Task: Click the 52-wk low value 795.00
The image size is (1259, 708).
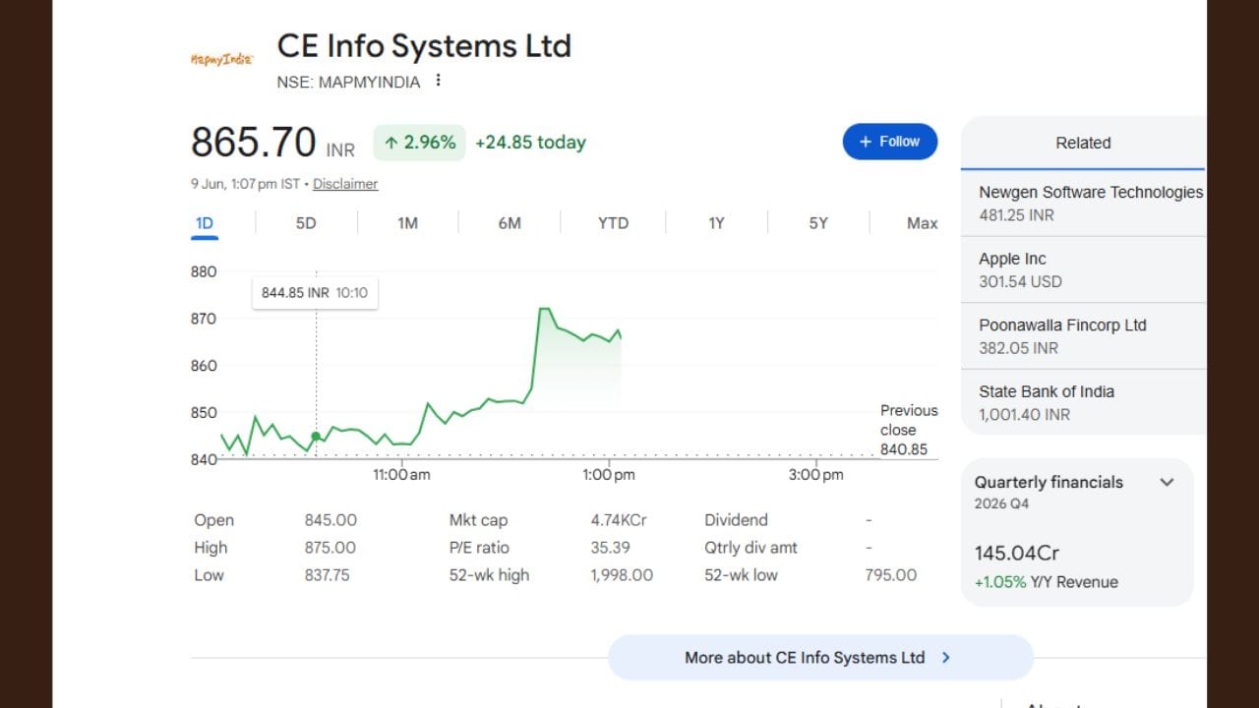Action: point(891,575)
